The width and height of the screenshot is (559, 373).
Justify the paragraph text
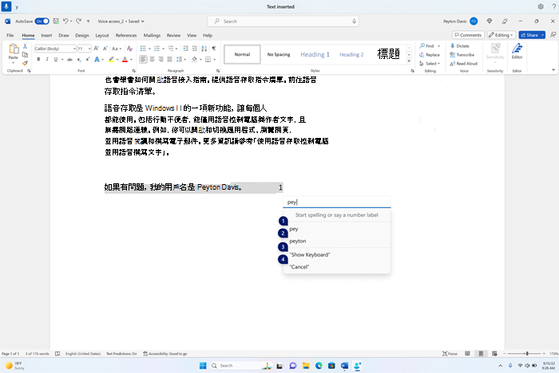[169, 60]
